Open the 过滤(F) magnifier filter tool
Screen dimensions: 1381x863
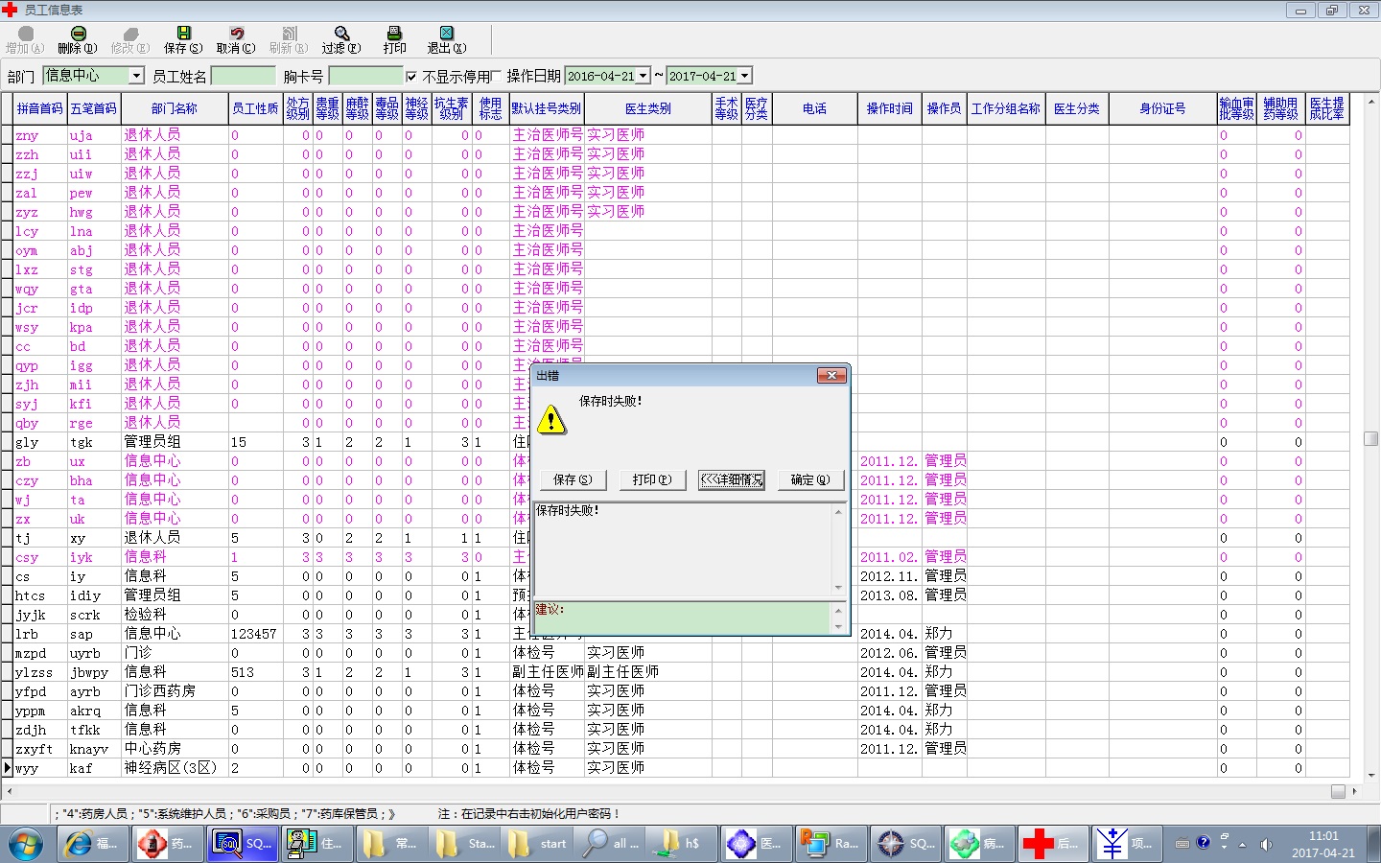[341, 39]
